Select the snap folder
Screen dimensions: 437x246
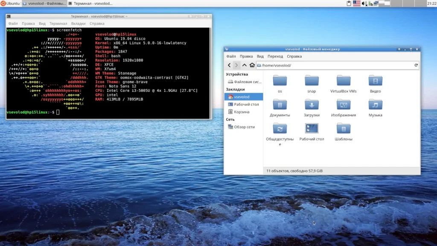[x=312, y=81]
